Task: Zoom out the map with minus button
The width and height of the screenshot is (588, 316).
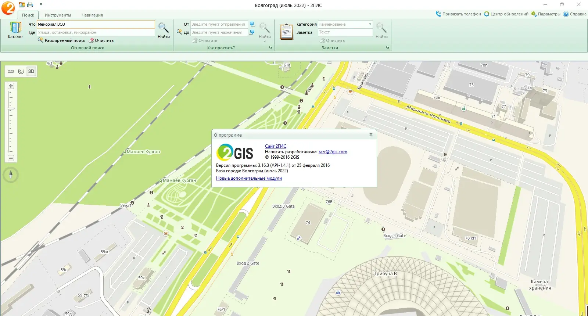Action: (11, 158)
